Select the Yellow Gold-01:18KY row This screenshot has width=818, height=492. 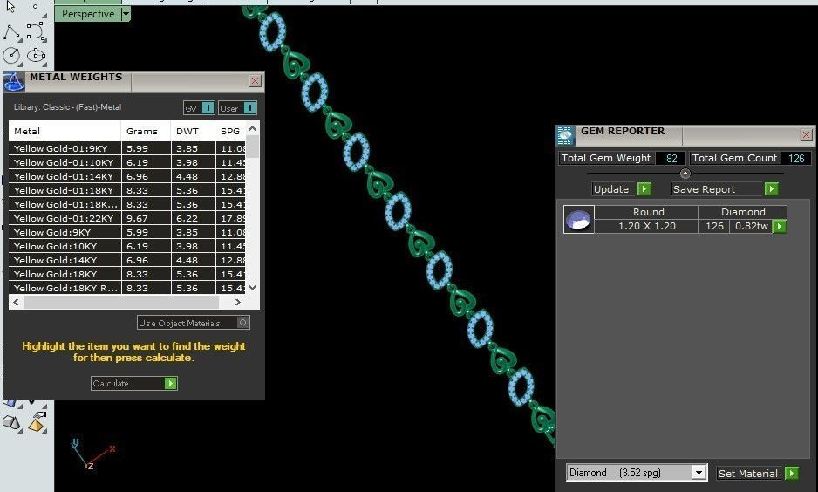pyautogui.click(x=126, y=190)
